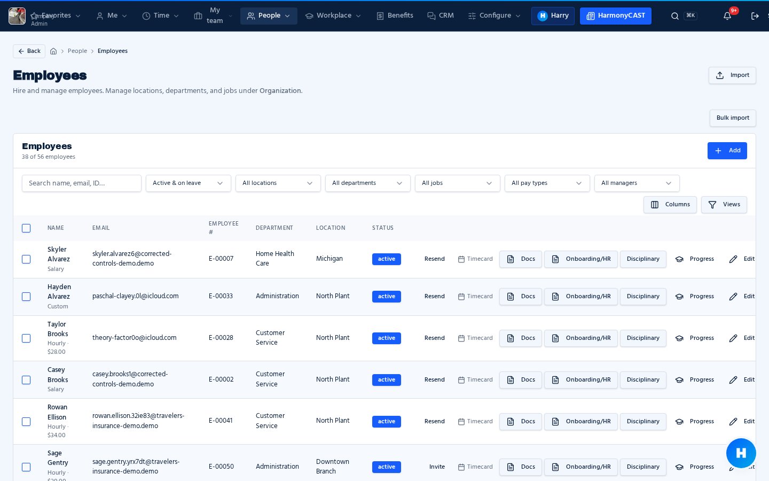Screen dimensions: 769x481
Task: Click company avatar logo
Action: [17, 16]
